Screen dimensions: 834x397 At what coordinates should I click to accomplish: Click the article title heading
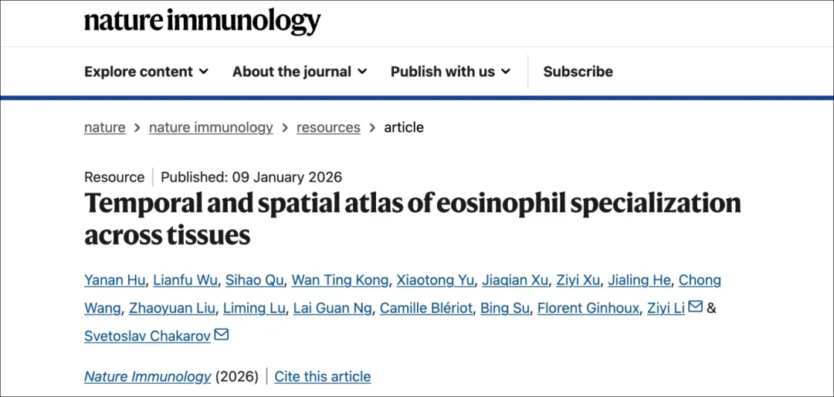(412, 218)
